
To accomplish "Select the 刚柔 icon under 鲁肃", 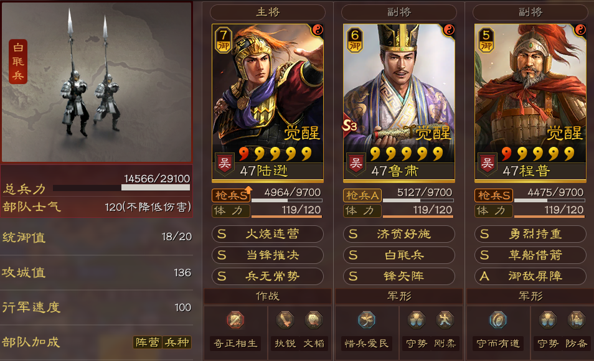I will point(445,320).
